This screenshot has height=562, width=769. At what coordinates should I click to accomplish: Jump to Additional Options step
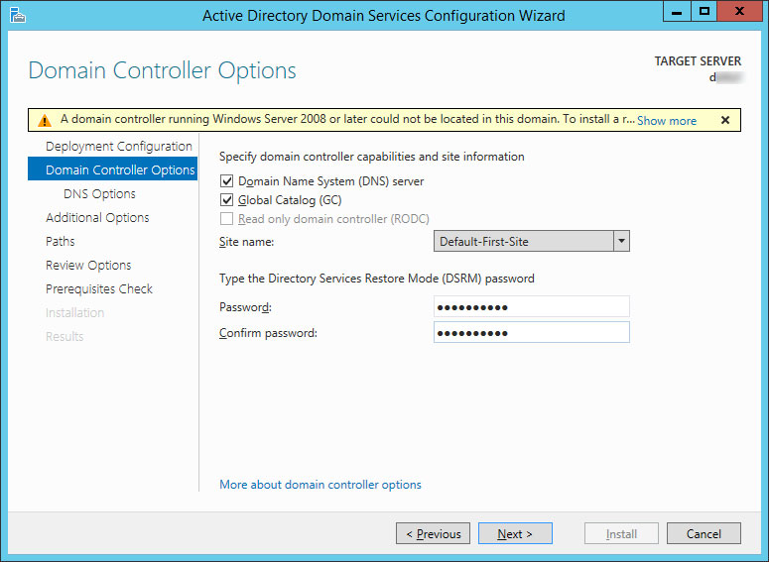tap(97, 217)
